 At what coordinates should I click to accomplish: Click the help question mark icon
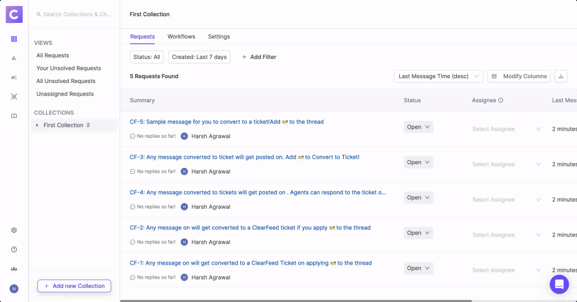coord(14,250)
